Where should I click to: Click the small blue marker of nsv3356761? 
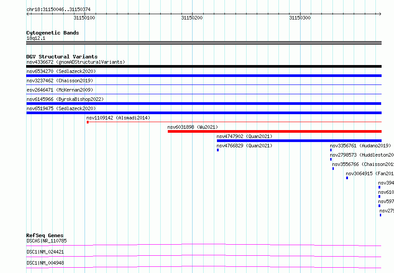(331, 150)
